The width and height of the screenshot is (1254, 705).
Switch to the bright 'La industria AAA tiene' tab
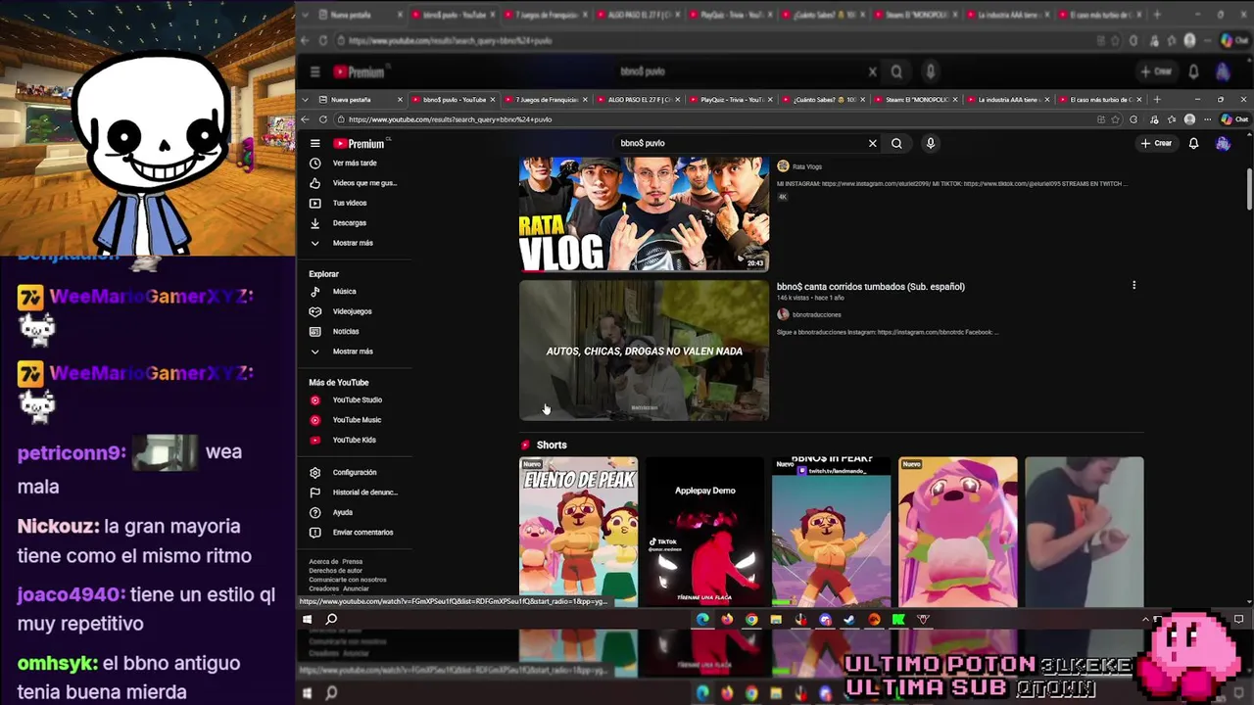pyautogui.click(x=1008, y=99)
